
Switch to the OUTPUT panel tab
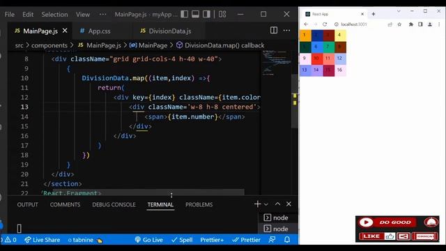[27, 204]
